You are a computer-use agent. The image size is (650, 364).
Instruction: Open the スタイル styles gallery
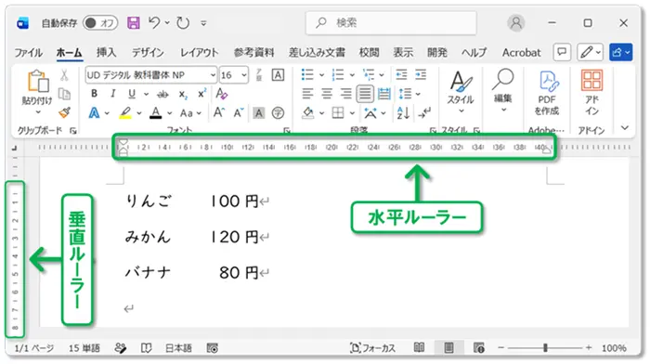(461, 93)
